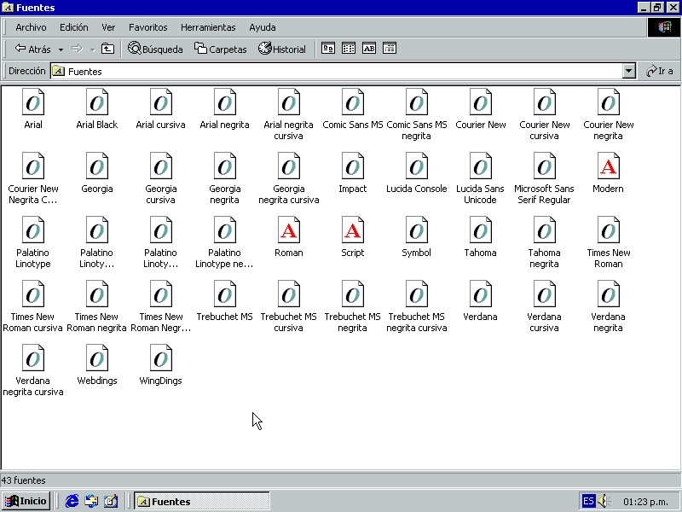Viewport: 682px width, 512px height.
Task: Select the Impact font icon
Action: (x=353, y=166)
